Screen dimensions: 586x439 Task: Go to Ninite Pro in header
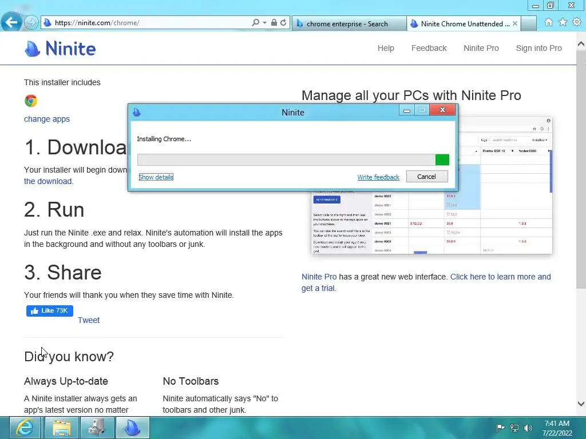click(481, 48)
